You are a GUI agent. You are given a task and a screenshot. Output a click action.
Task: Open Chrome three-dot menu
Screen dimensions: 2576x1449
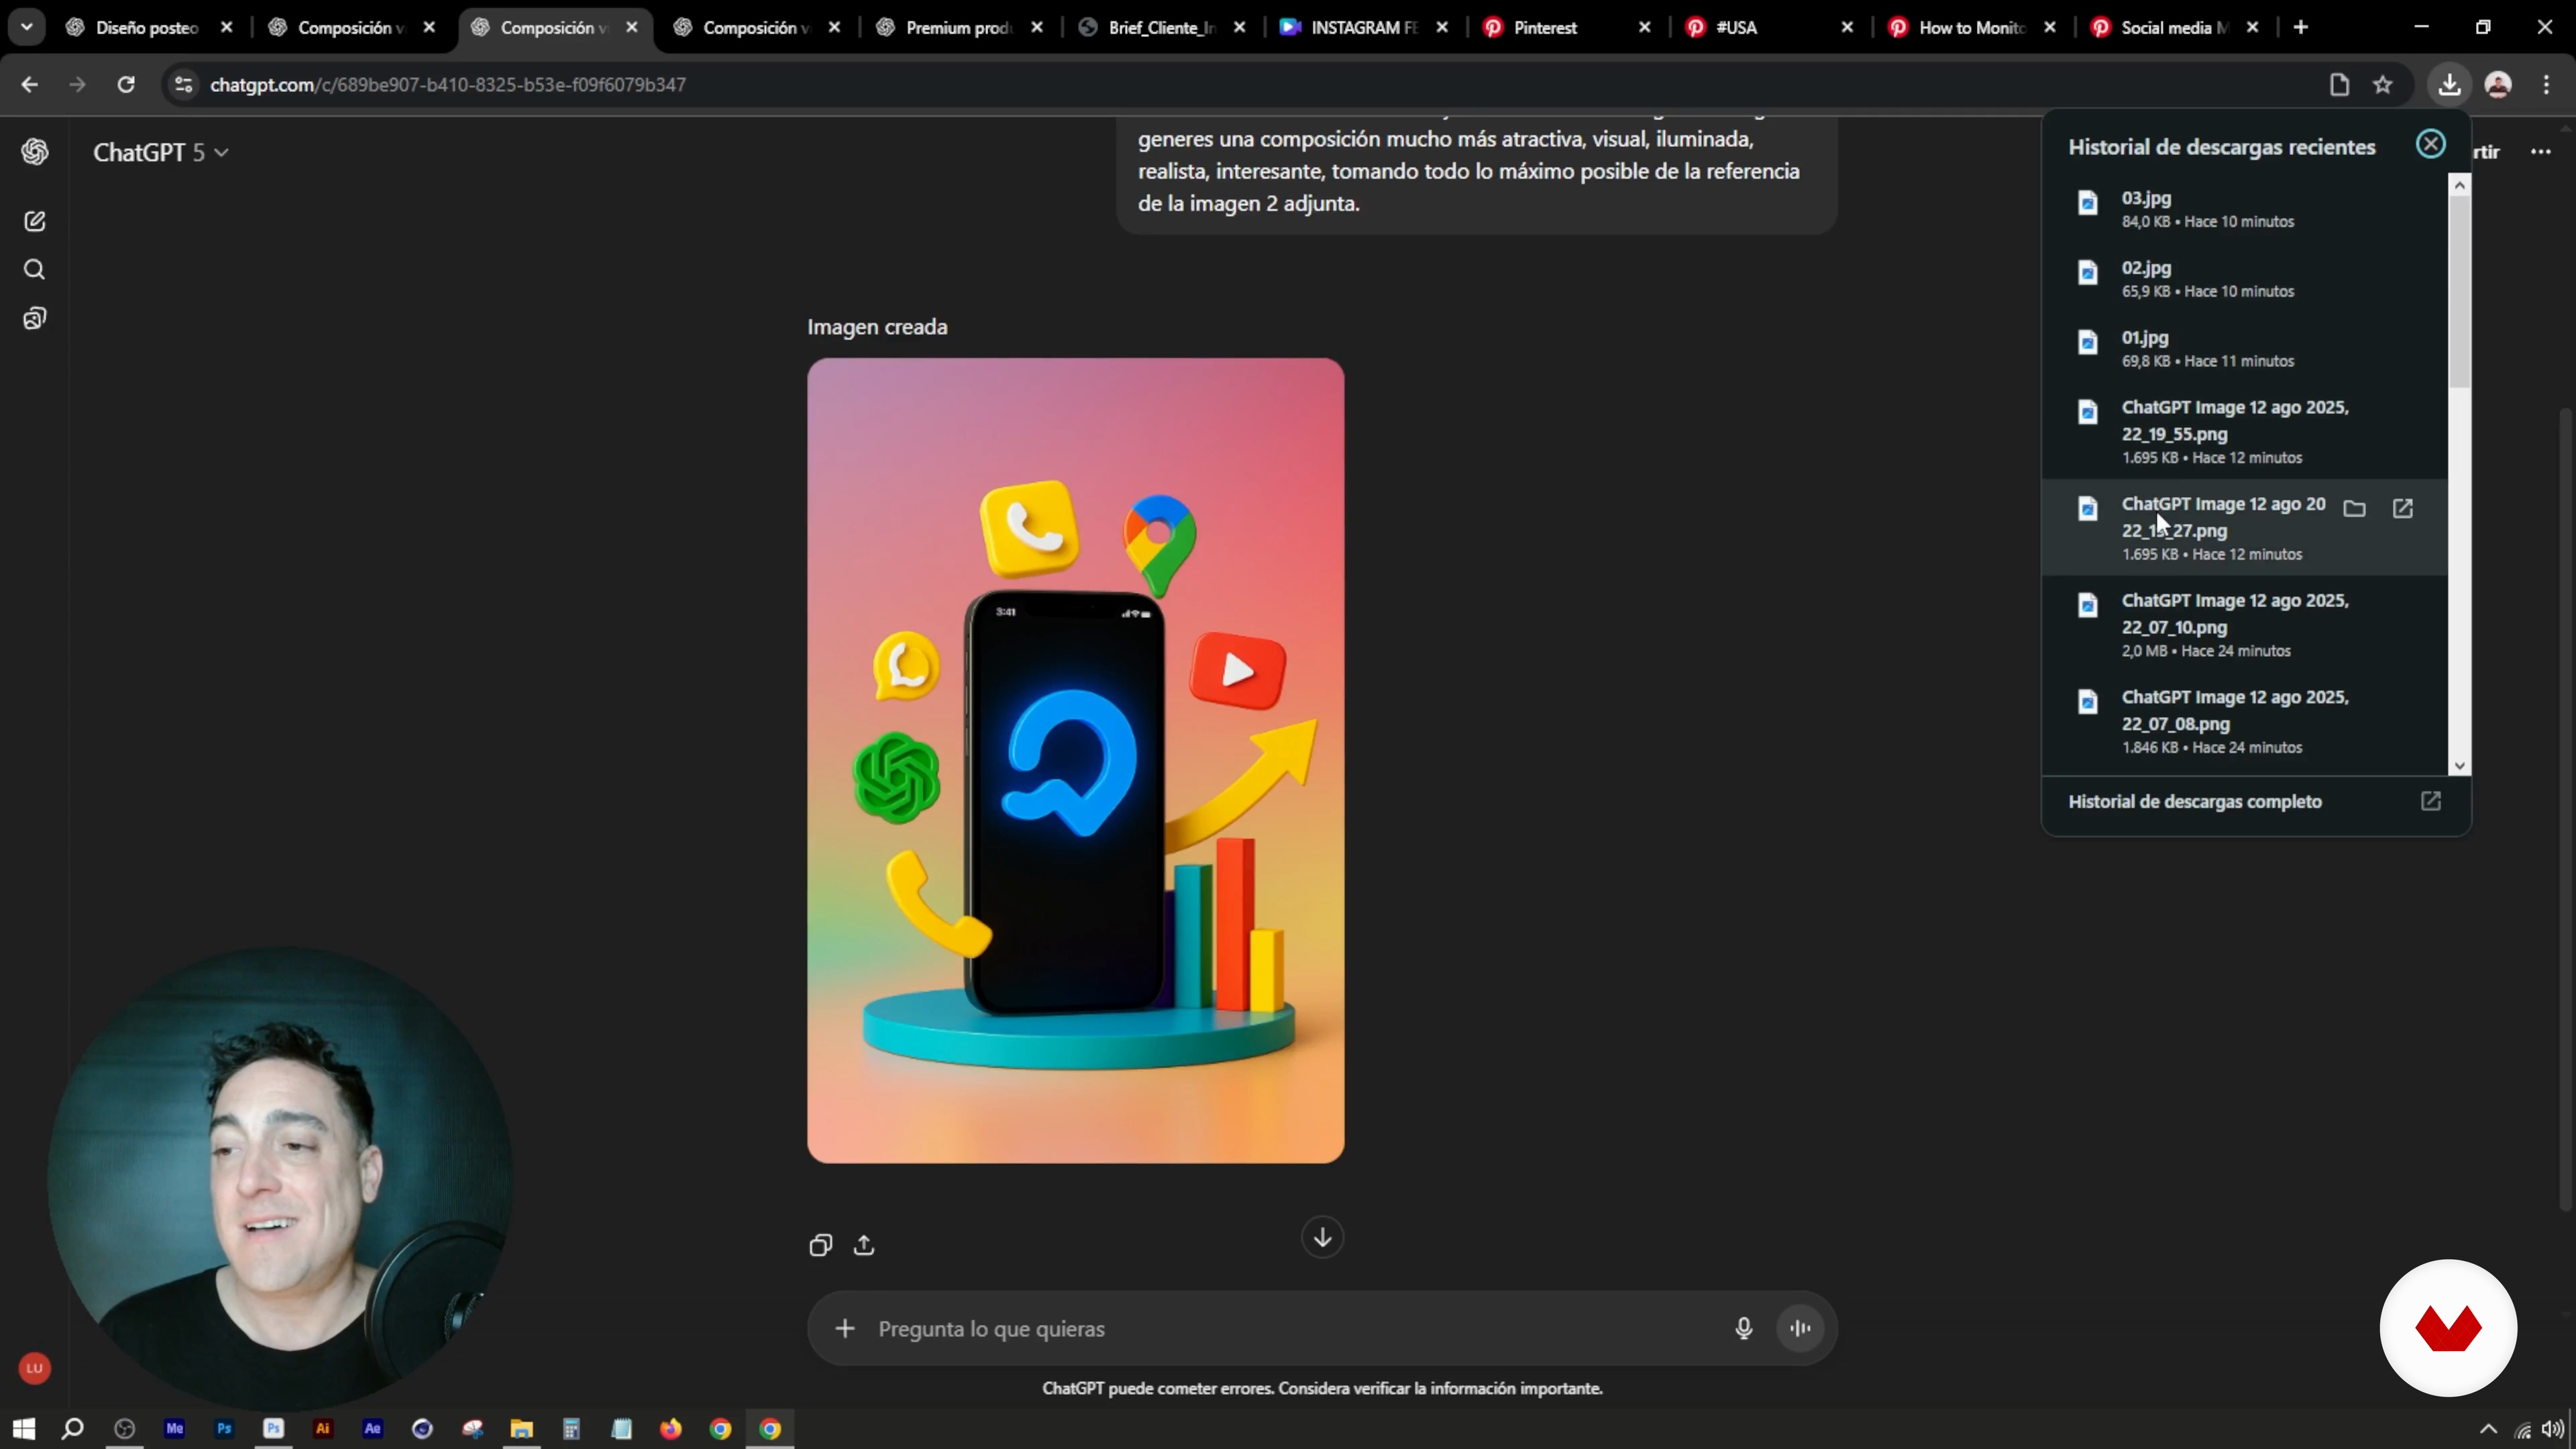click(x=2547, y=85)
